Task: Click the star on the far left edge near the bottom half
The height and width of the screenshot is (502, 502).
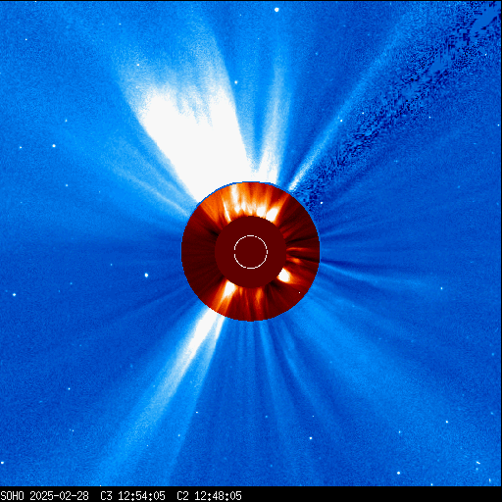Action: tap(14, 295)
